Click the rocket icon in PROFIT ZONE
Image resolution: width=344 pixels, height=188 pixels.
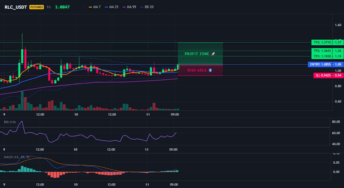pyautogui.click(x=213, y=54)
